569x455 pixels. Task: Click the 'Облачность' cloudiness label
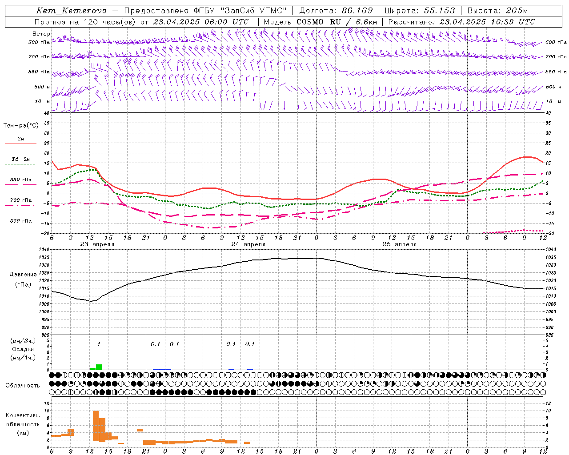click(x=23, y=385)
